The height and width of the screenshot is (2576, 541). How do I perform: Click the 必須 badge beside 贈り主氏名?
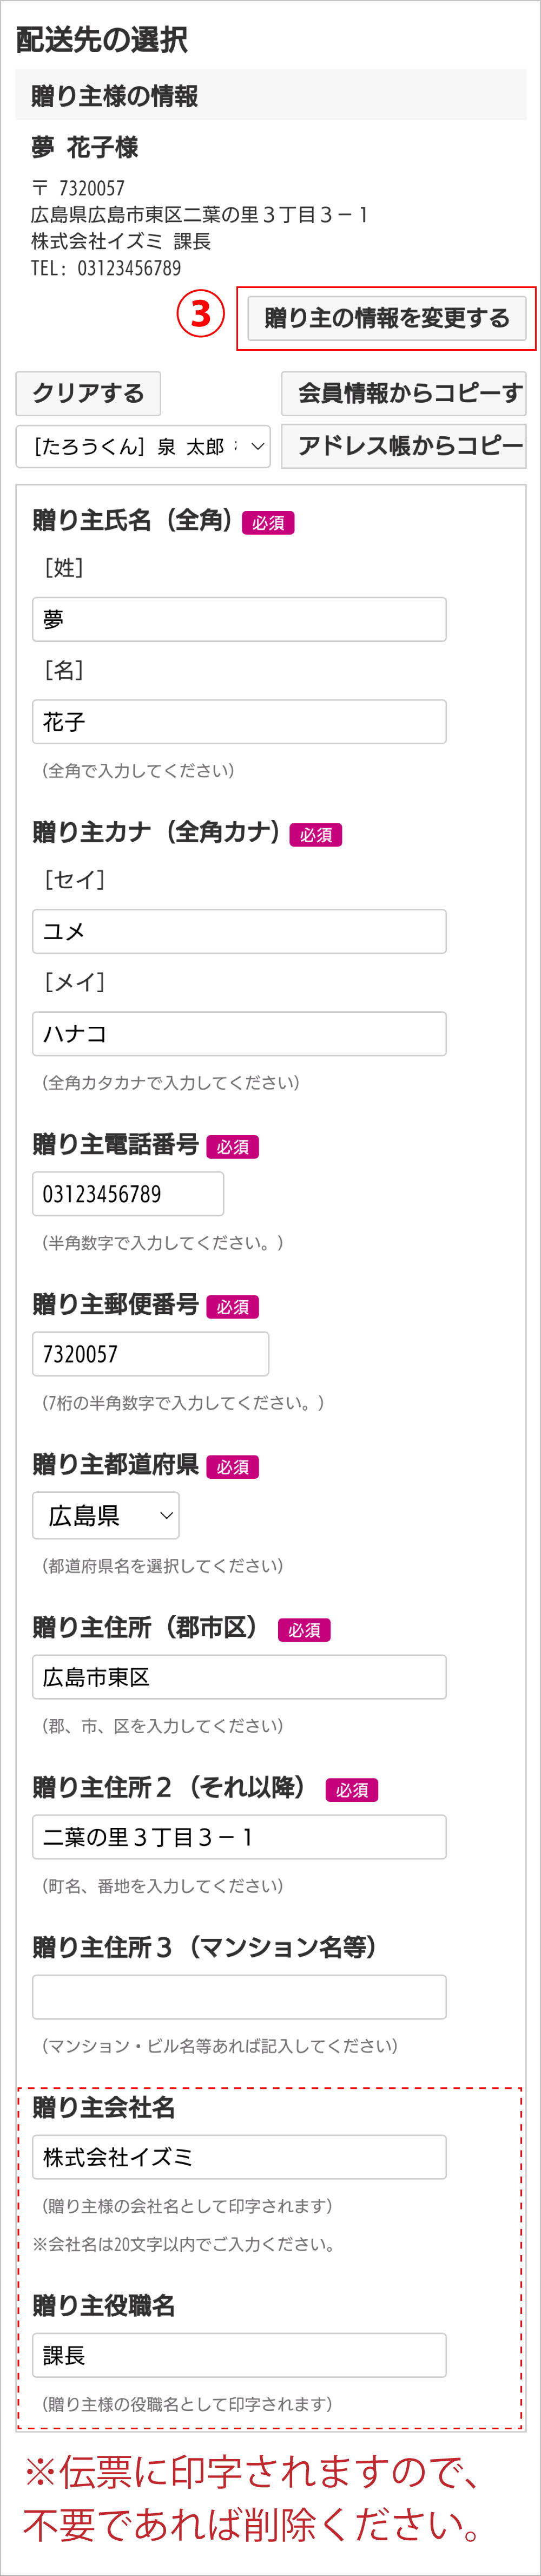[268, 523]
